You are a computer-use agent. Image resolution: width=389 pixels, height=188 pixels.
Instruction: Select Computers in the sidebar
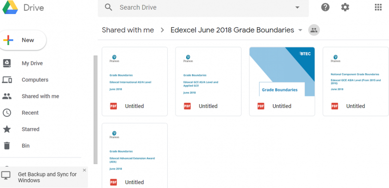click(x=35, y=80)
